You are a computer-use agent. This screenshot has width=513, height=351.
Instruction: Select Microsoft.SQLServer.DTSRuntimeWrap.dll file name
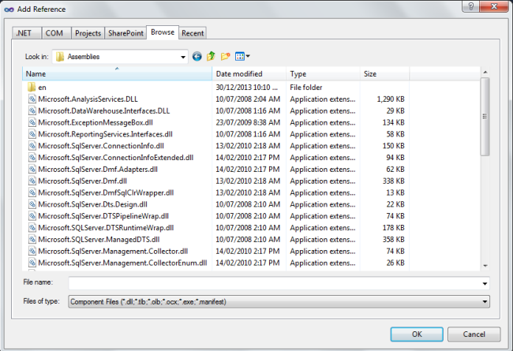(x=106, y=228)
